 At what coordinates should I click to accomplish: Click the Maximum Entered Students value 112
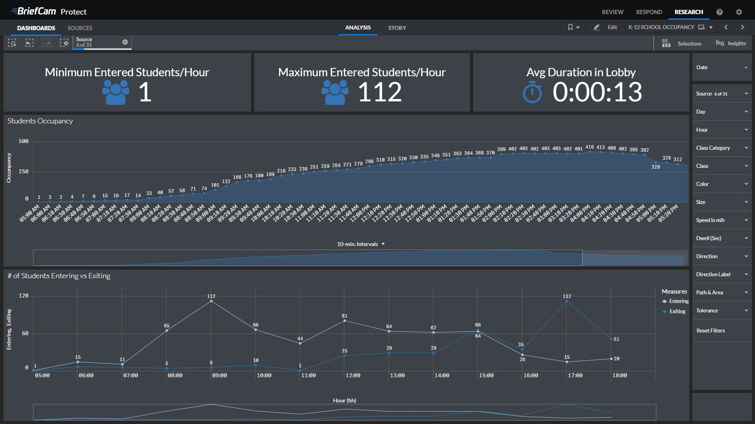(380, 92)
